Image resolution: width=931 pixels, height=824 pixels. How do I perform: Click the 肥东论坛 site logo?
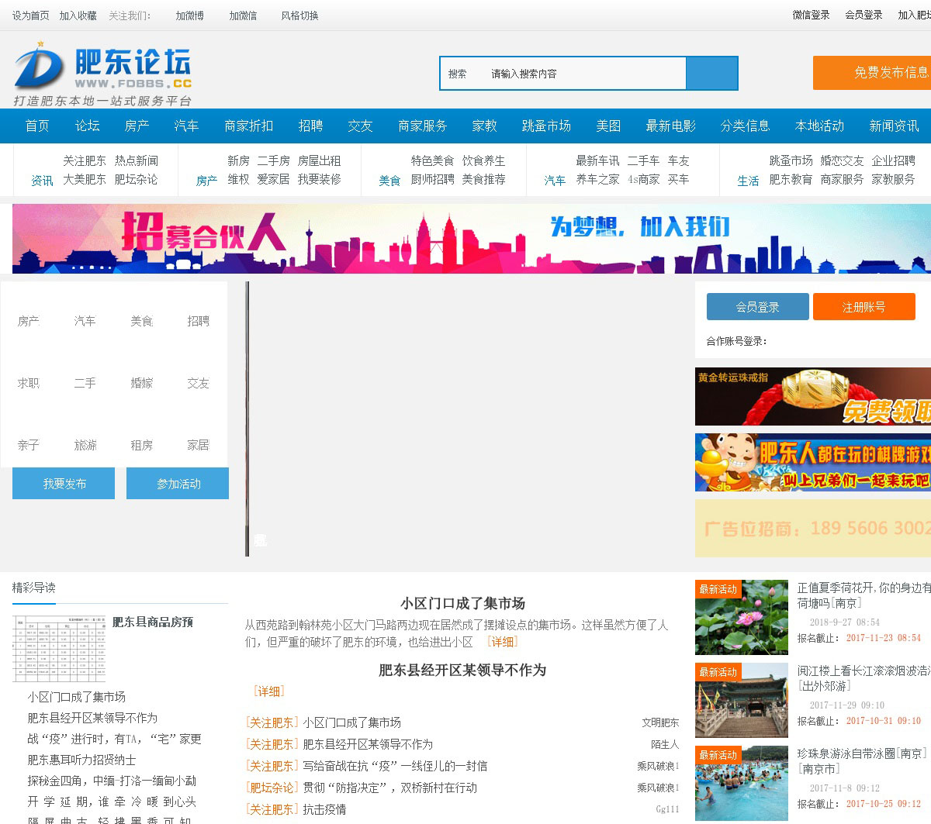pyautogui.click(x=102, y=74)
